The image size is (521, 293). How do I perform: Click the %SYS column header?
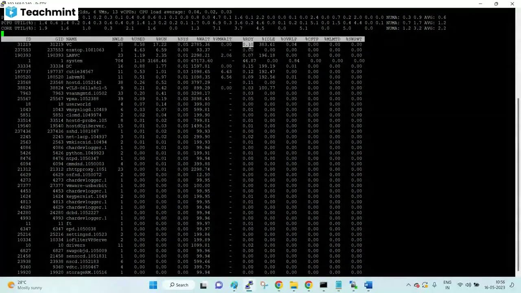(183, 39)
